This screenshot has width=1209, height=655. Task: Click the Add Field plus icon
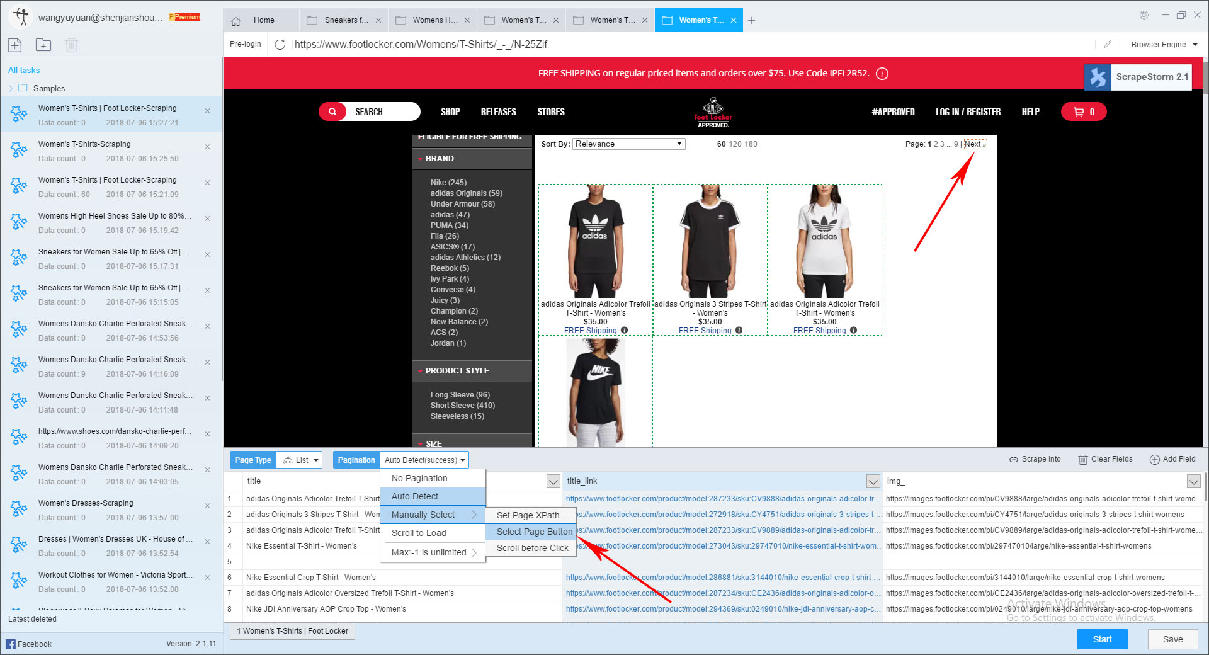(x=1155, y=460)
